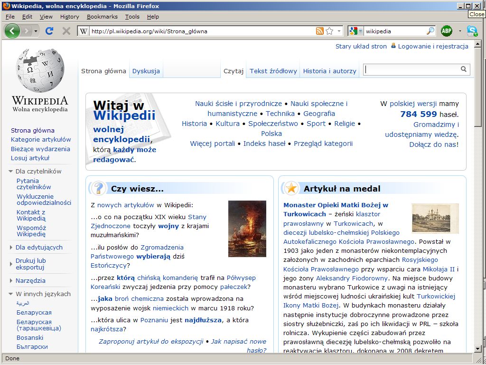Click inside the Wikipedia search field
This screenshot has width=486, height=365.
point(411,69)
